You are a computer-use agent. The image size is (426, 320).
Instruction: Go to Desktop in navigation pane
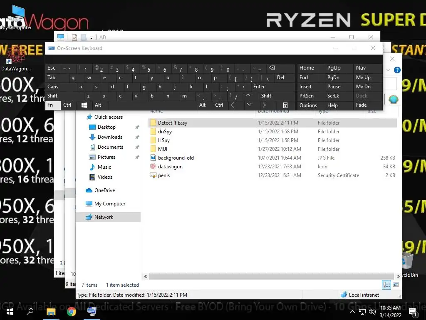pos(106,127)
